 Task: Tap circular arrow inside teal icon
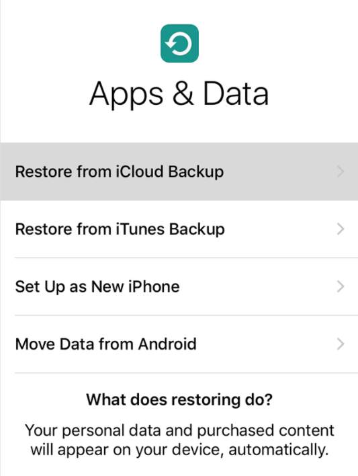[x=179, y=44]
